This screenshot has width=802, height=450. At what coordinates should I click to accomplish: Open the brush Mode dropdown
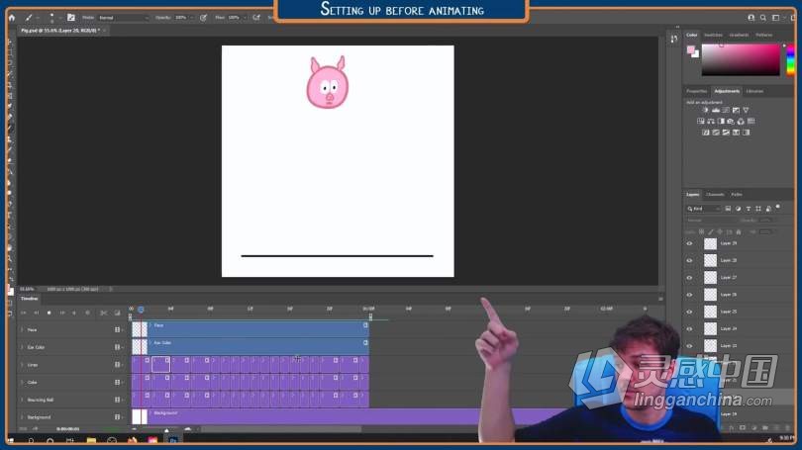coord(123,18)
